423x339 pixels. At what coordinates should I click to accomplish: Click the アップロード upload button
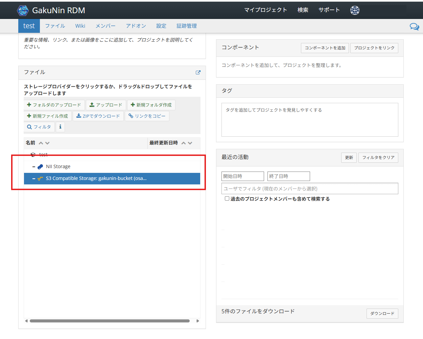106,105
